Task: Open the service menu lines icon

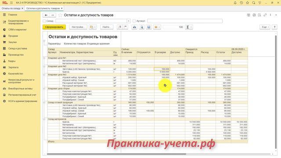Action: [x=259, y=3]
